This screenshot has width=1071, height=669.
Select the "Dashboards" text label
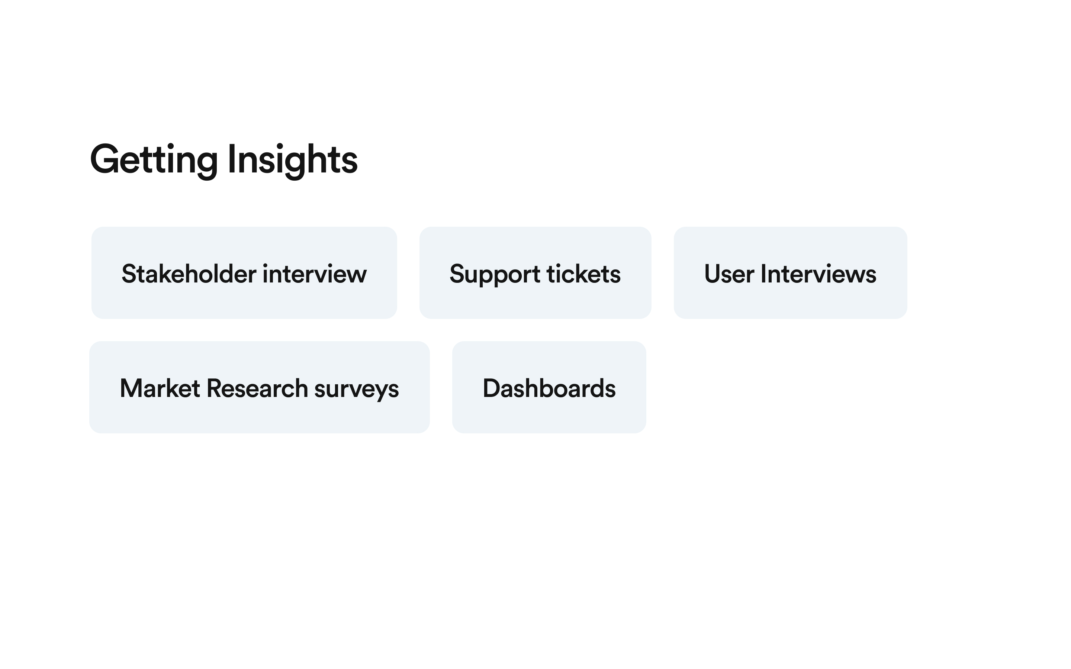pyautogui.click(x=549, y=388)
